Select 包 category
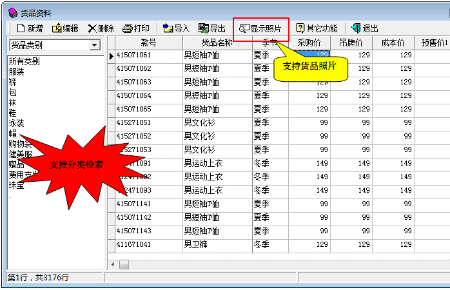 point(13,92)
